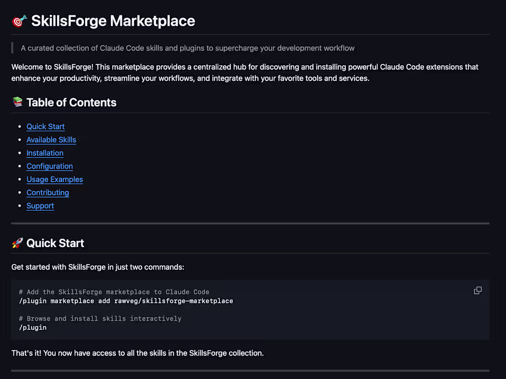Click the Quick Start section heading
506x379 pixels.
coord(55,243)
